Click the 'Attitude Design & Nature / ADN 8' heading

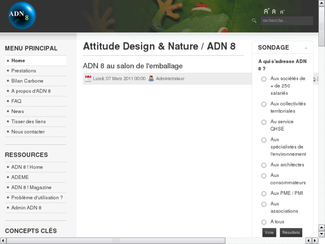159,46
